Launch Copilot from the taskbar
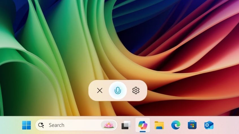Viewport: 239px width, 134px height. coord(143,124)
